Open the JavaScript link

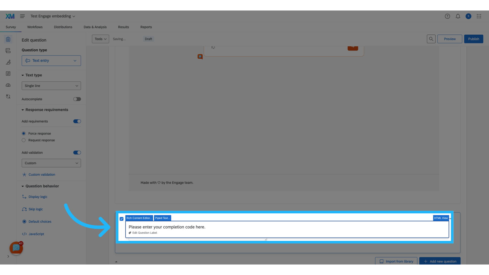(36, 234)
